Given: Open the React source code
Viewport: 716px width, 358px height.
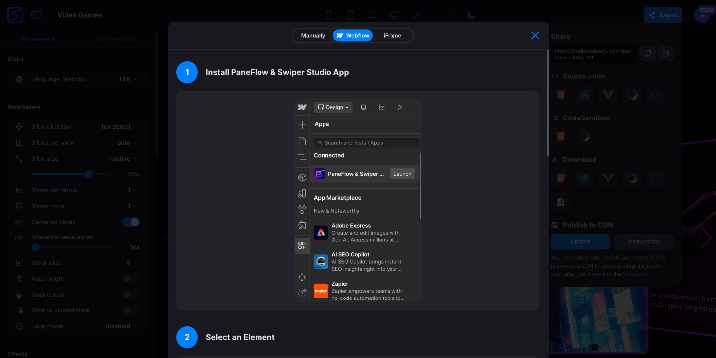Looking at the screenshot, I should point(584,95).
